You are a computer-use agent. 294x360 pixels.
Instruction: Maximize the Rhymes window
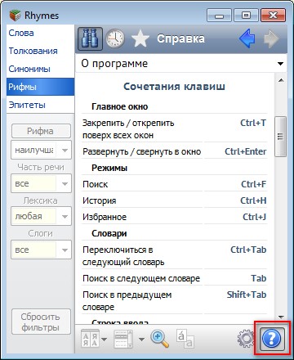246,15
